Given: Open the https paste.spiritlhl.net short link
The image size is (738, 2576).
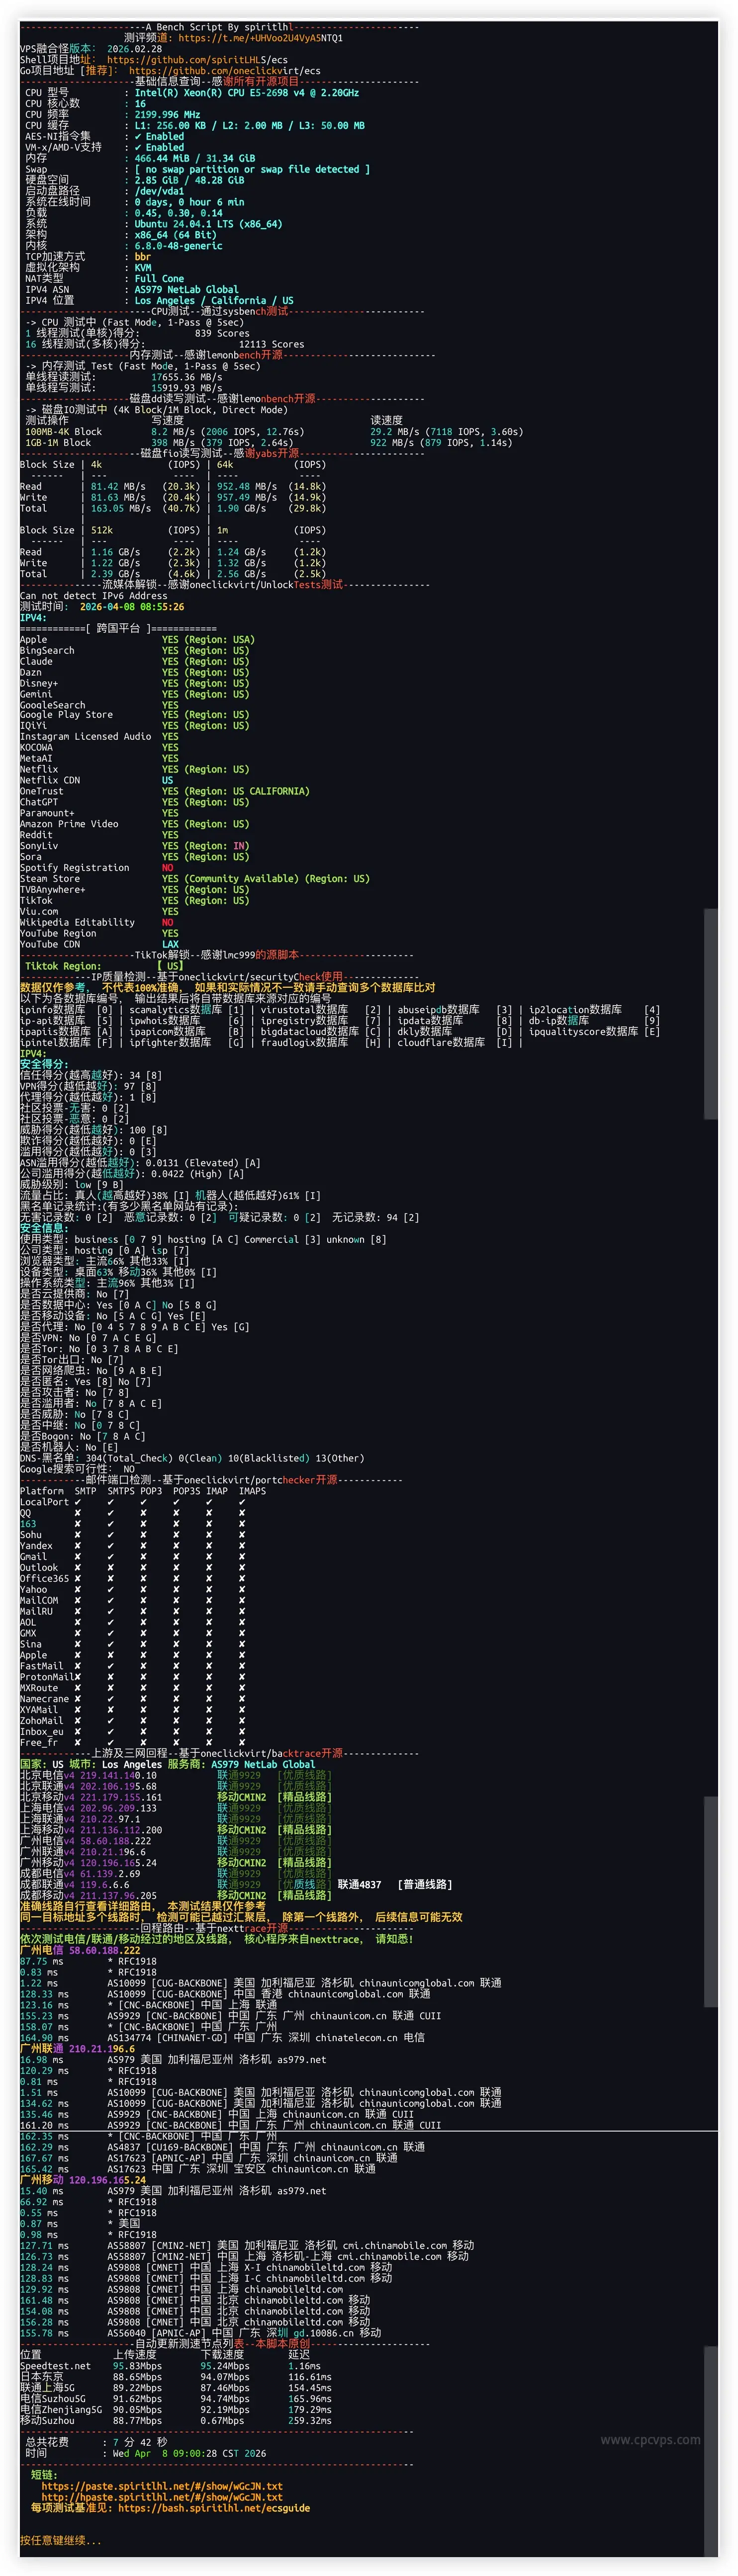Looking at the screenshot, I should click(162, 2486).
